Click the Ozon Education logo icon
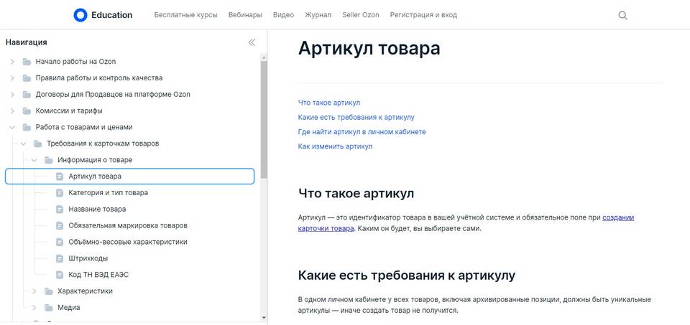This screenshot has width=690, height=325. (x=80, y=15)
